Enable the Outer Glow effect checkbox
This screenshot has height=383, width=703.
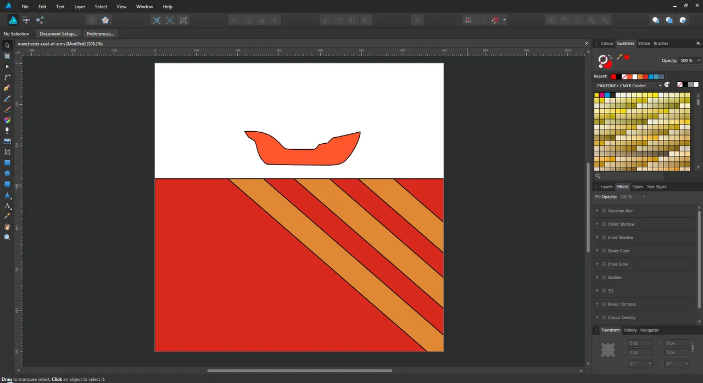pos(604,251)
